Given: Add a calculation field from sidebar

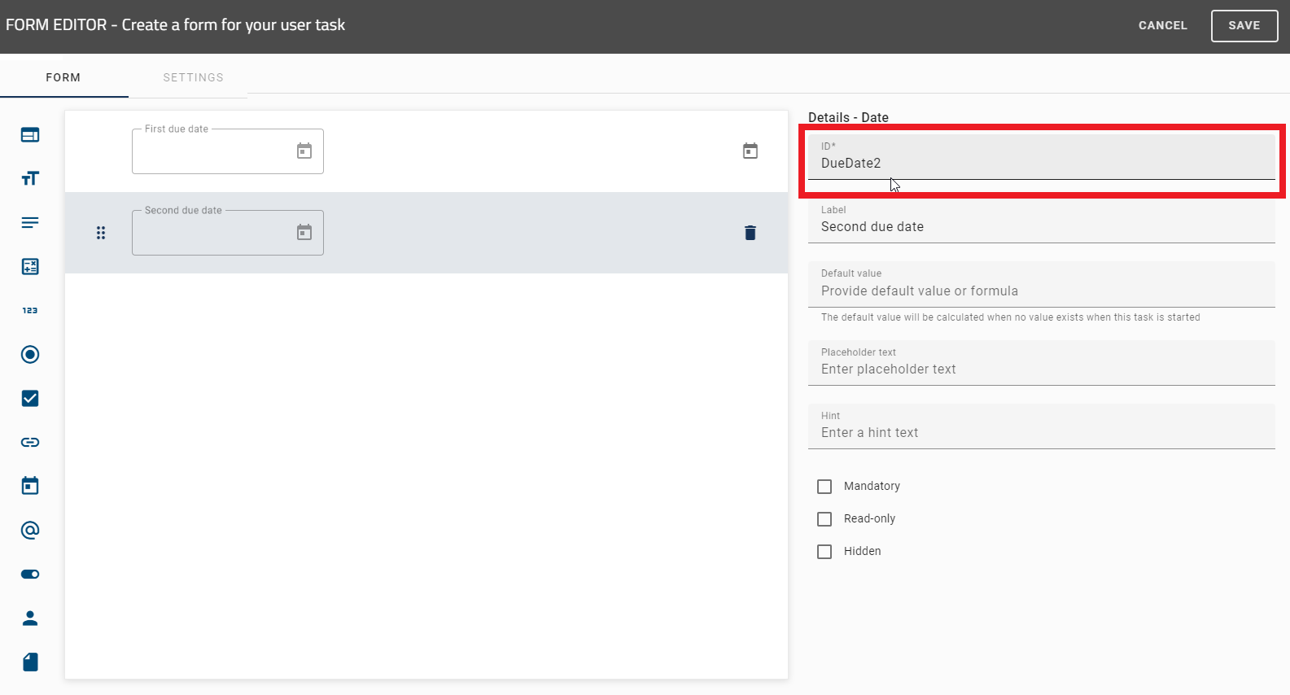Looking at the screenshot, I should (x=30, y=267).
